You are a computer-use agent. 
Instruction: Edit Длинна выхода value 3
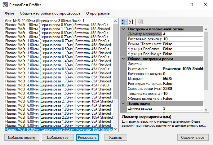183,108
